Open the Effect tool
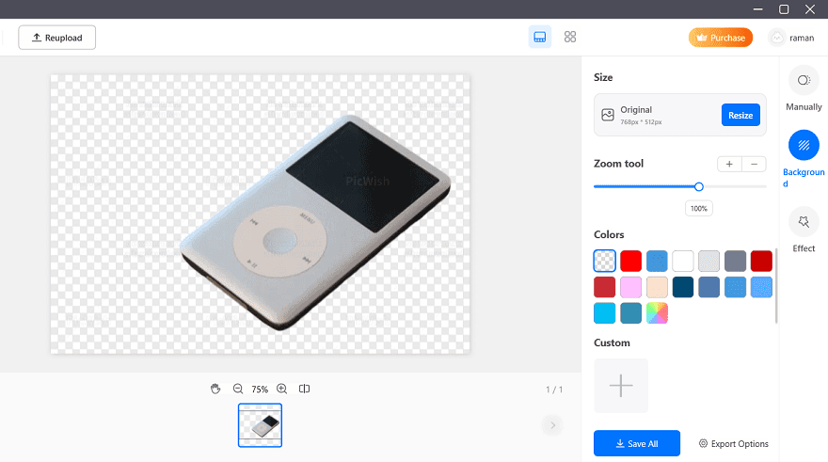This screenshot has width=828, height=462. [804, 231]
